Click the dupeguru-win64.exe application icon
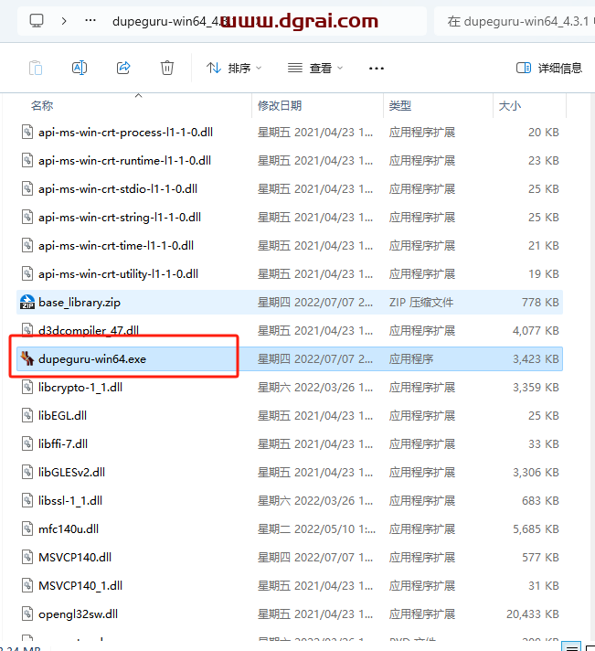Viewport: 595px width, 651px height. (27, 358)
